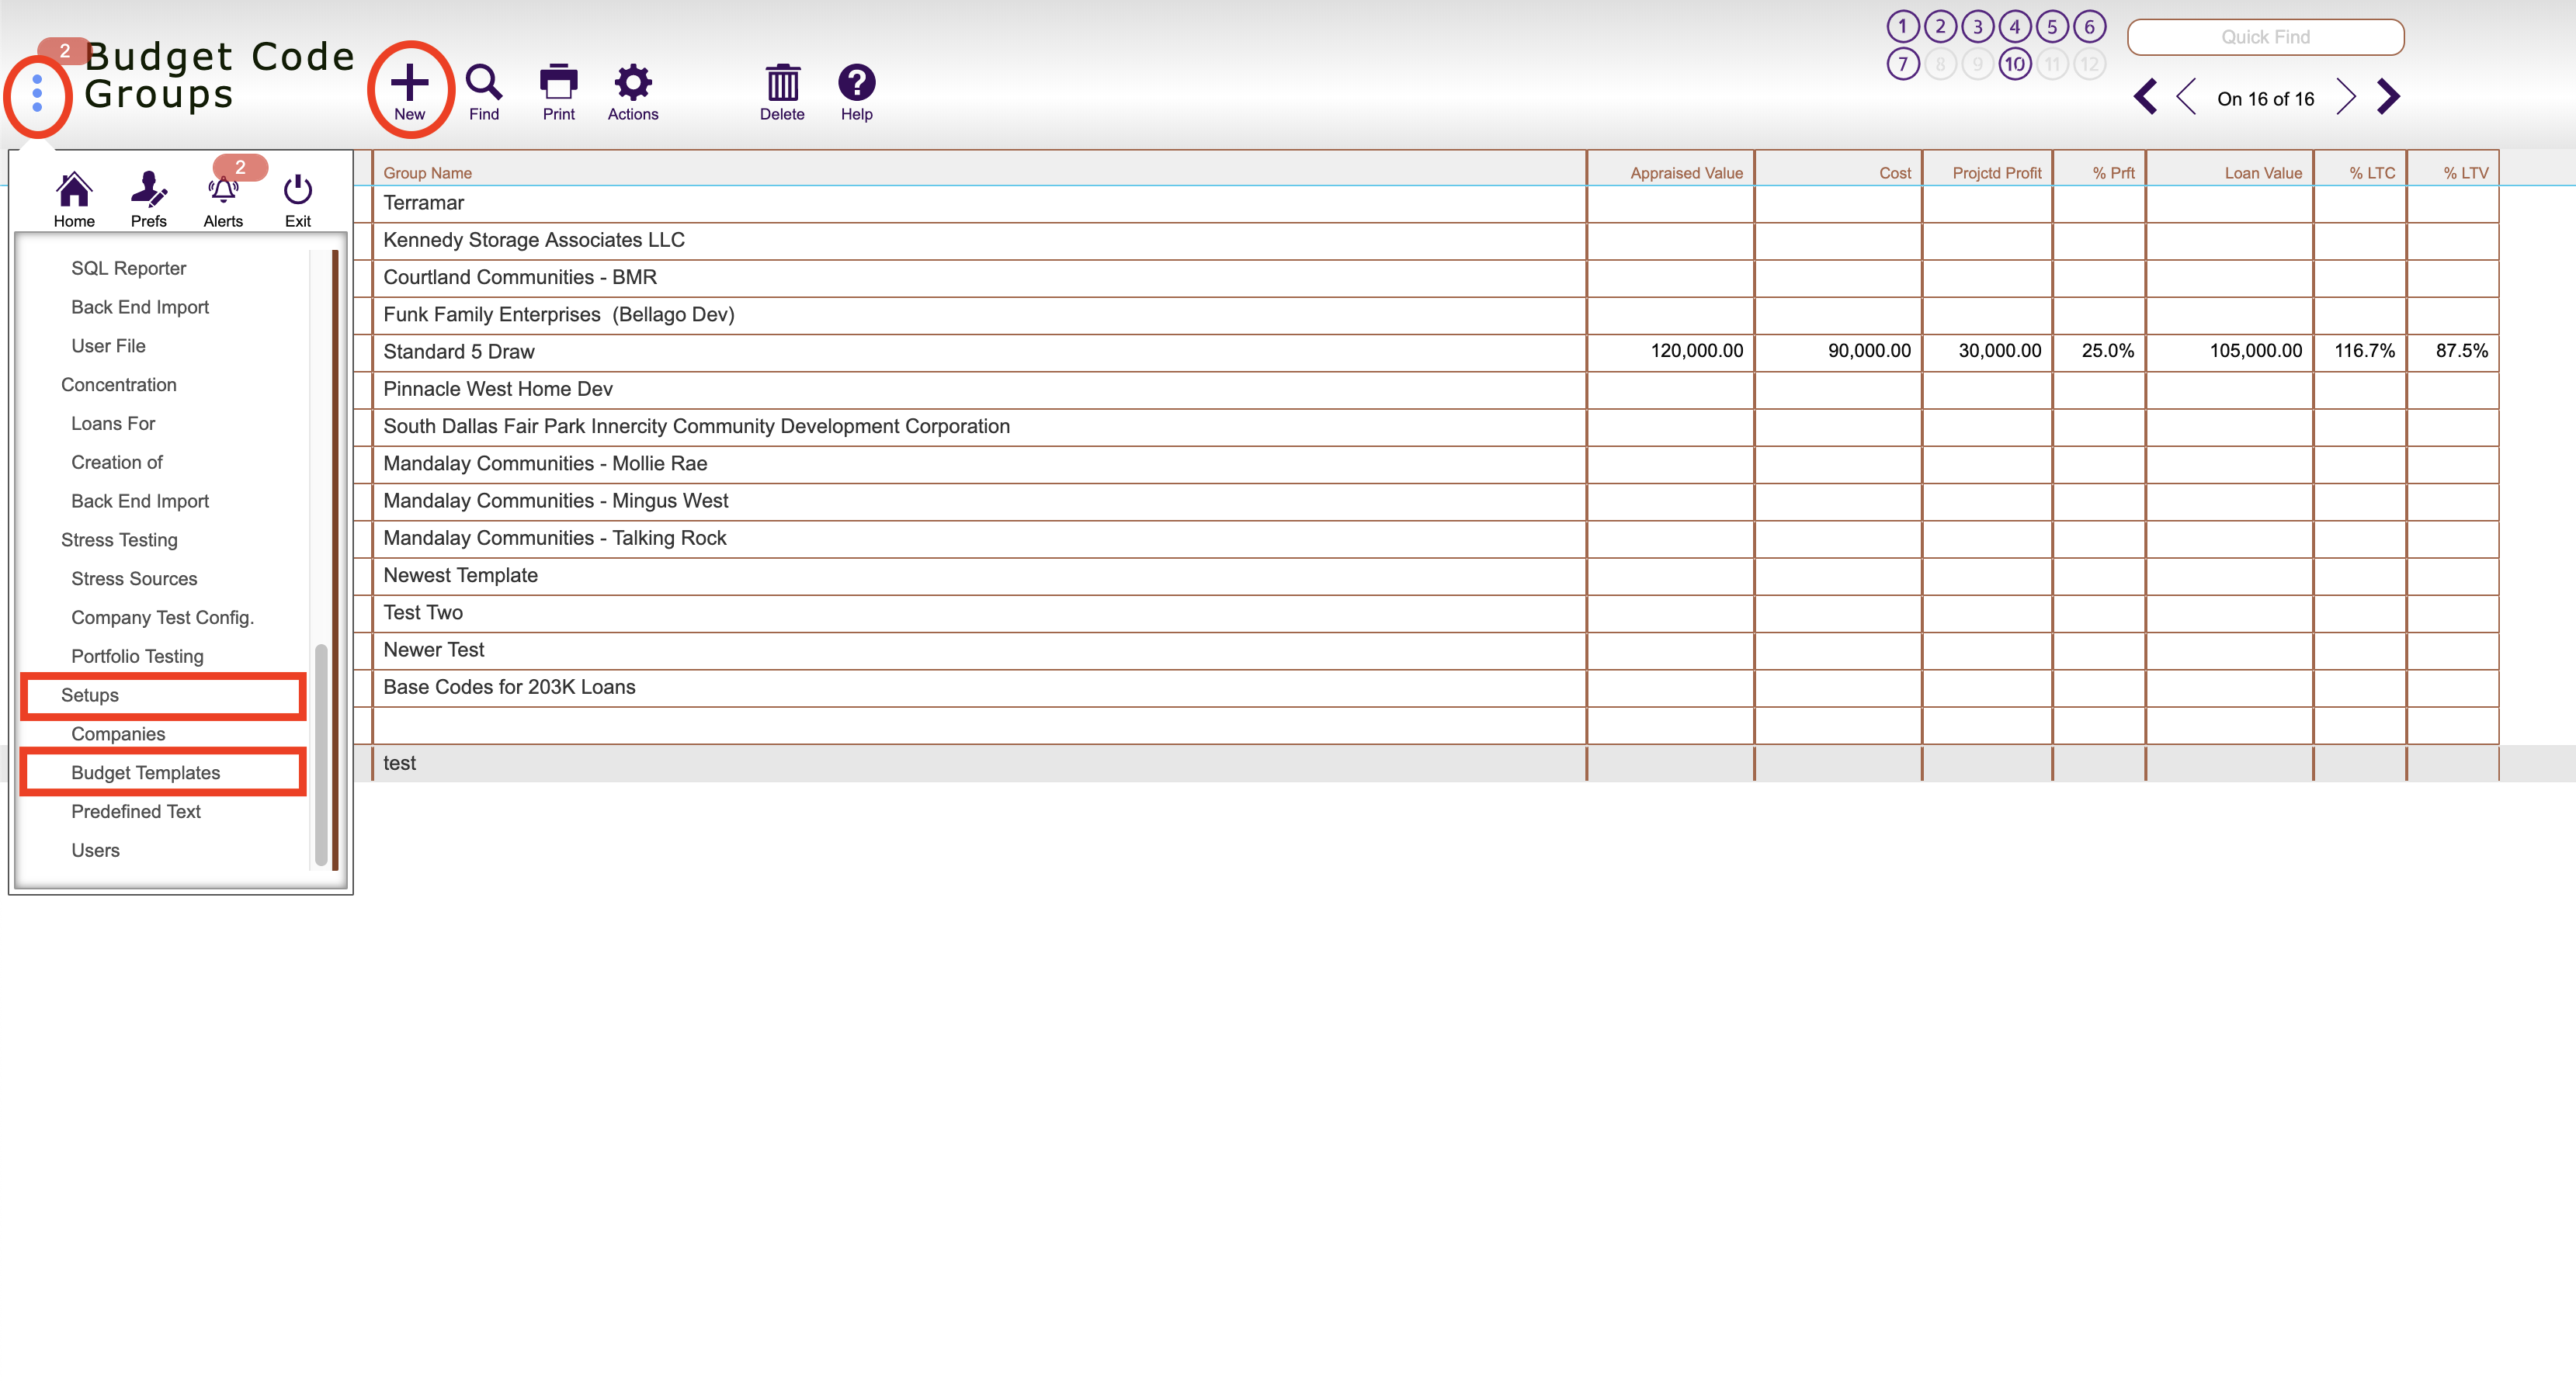
Task: Go to the Home screen
Action: (74, 200)
